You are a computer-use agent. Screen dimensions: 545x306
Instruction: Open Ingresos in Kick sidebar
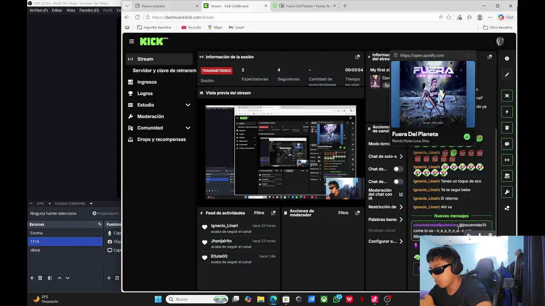coord(147,82)
